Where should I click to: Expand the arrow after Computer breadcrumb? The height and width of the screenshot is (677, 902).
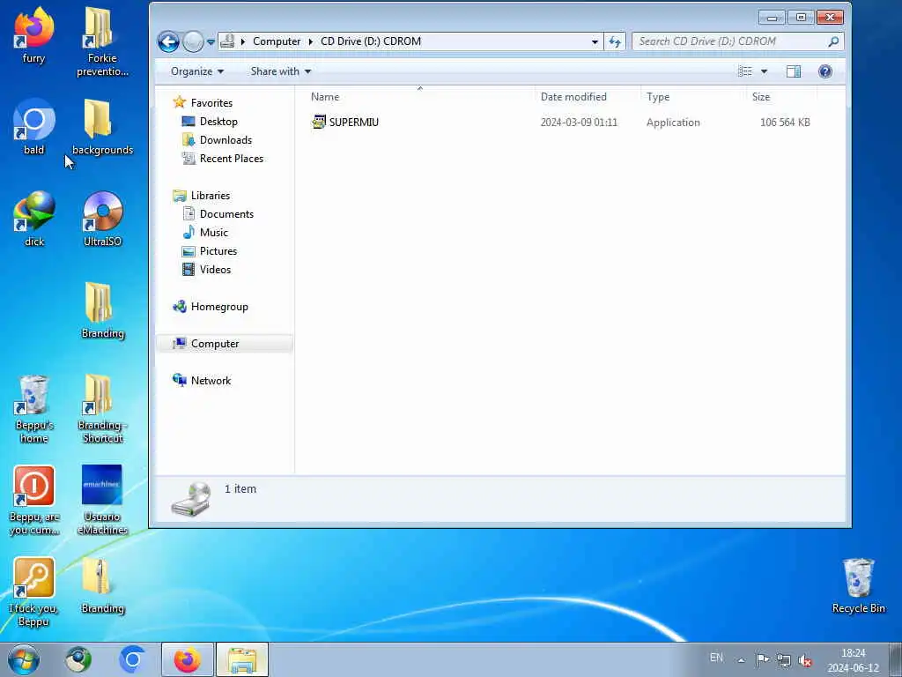pos(311,41)
